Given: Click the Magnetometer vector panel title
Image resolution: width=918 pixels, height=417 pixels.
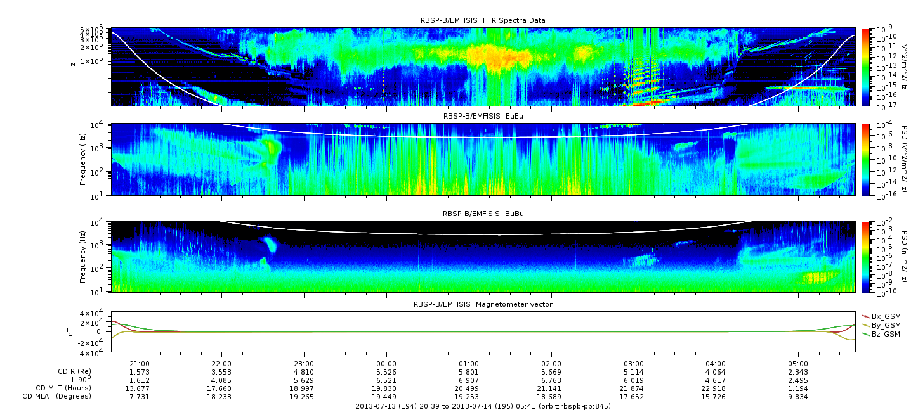Looking at the screenshot, I should (482, 304).
